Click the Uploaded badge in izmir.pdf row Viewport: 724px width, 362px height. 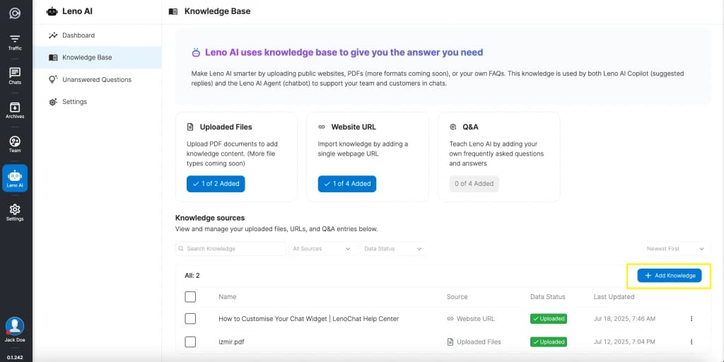click(549, 341)
